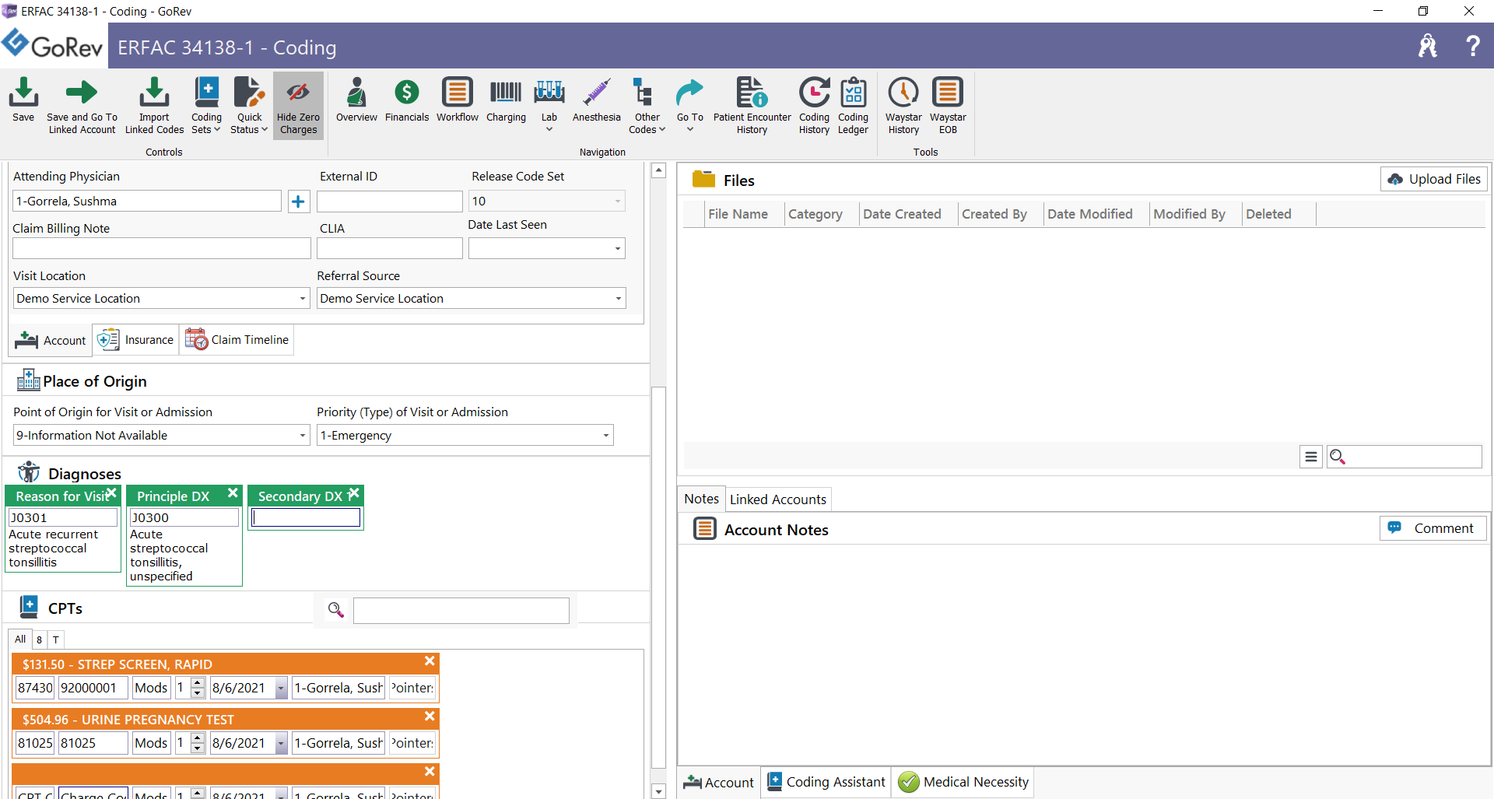The image size is (1494, 799).
Task: Click the user profile icon in header
Action: pyautogui.click(x=1427, y=46)
